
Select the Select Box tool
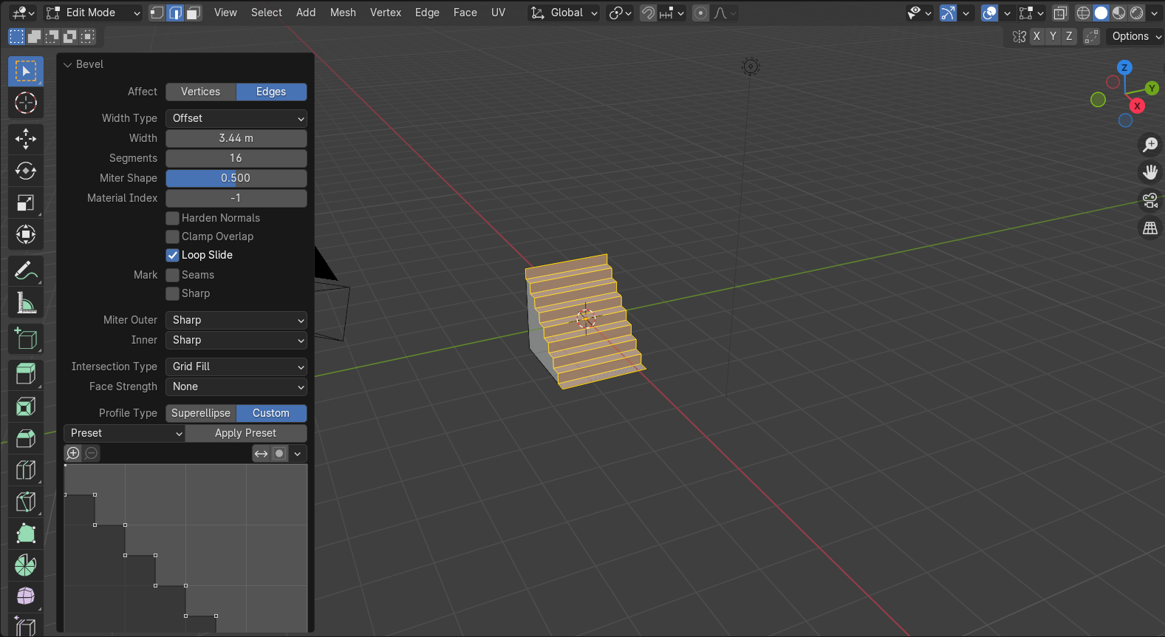(x=26, y=71)
